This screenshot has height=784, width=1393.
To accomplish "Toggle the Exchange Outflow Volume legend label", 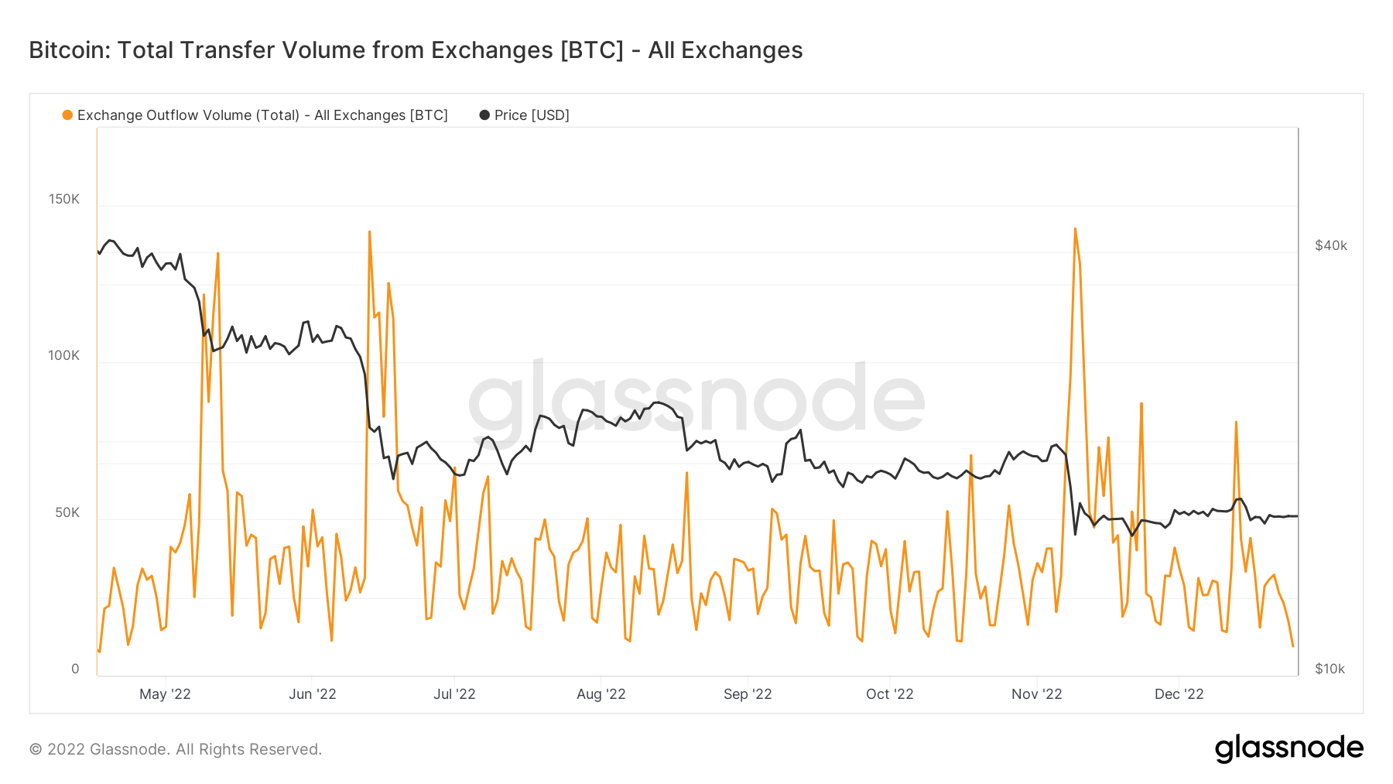I will 262,115.
